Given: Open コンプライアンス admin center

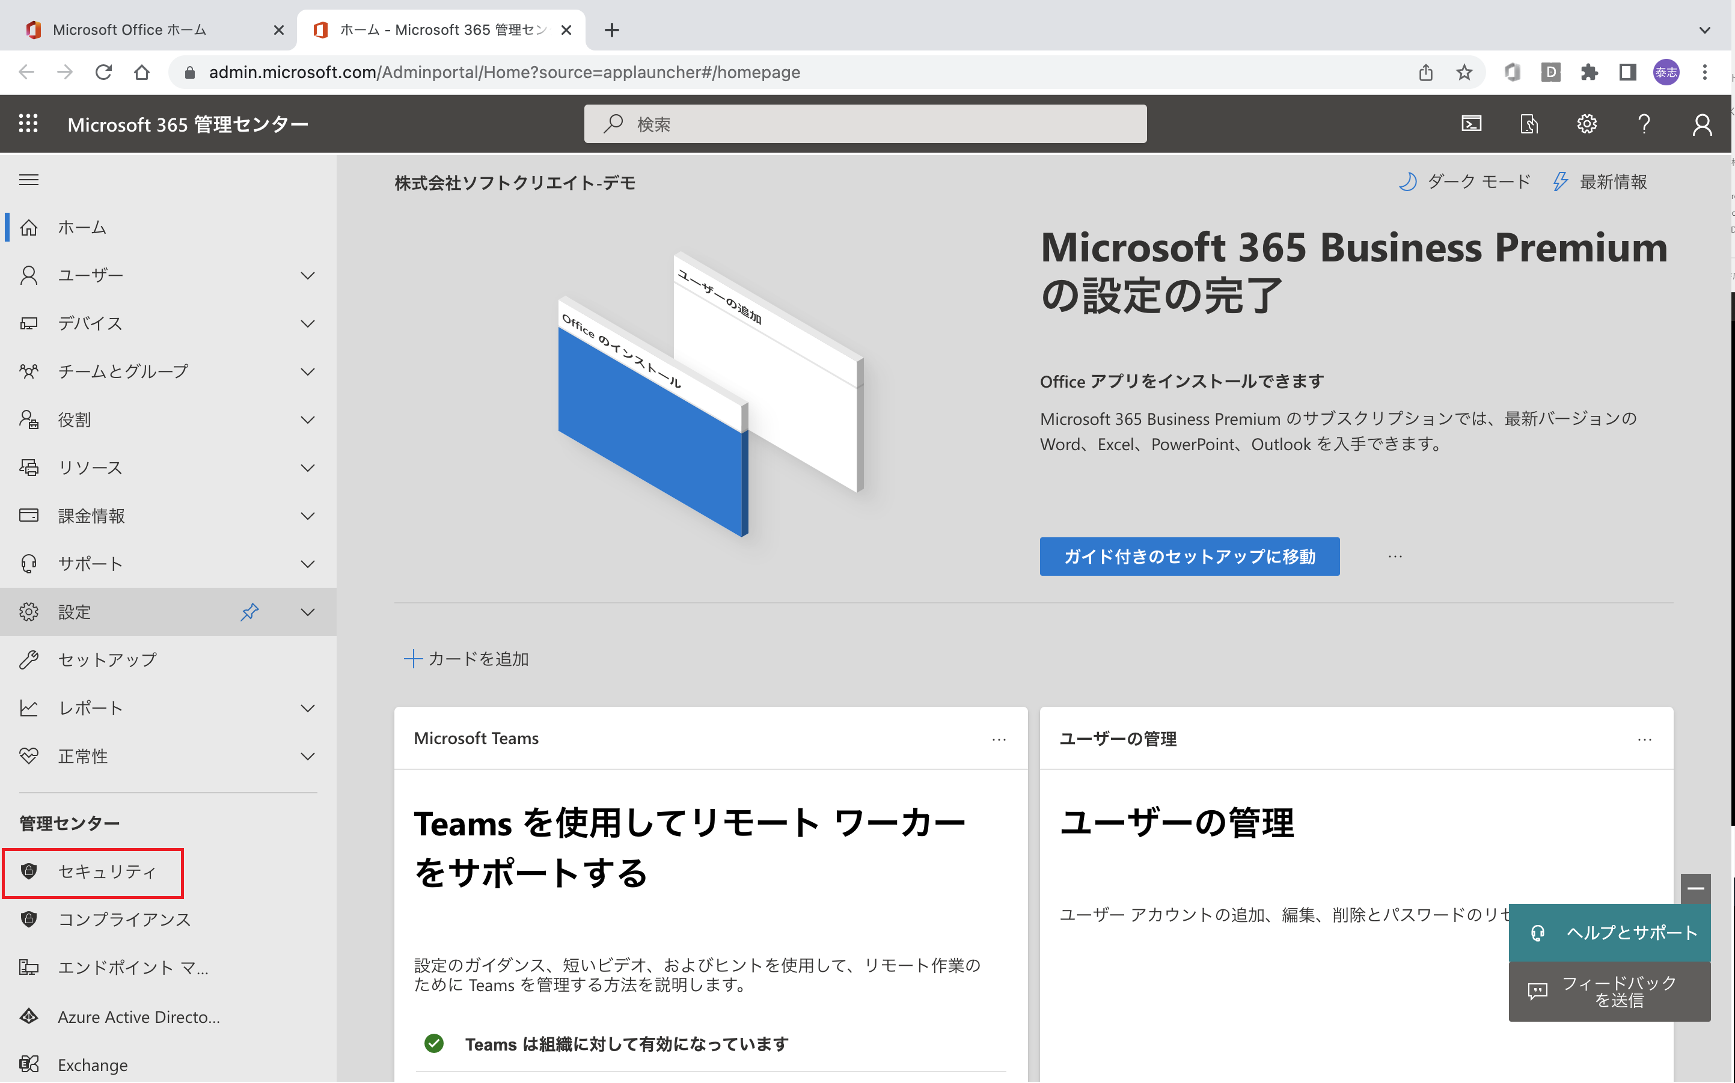Looking at the screenshot, I should (168, 920).
